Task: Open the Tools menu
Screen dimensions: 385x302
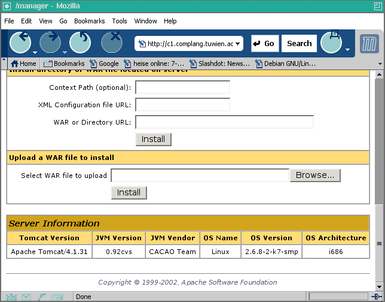Action: click(120, 21)
